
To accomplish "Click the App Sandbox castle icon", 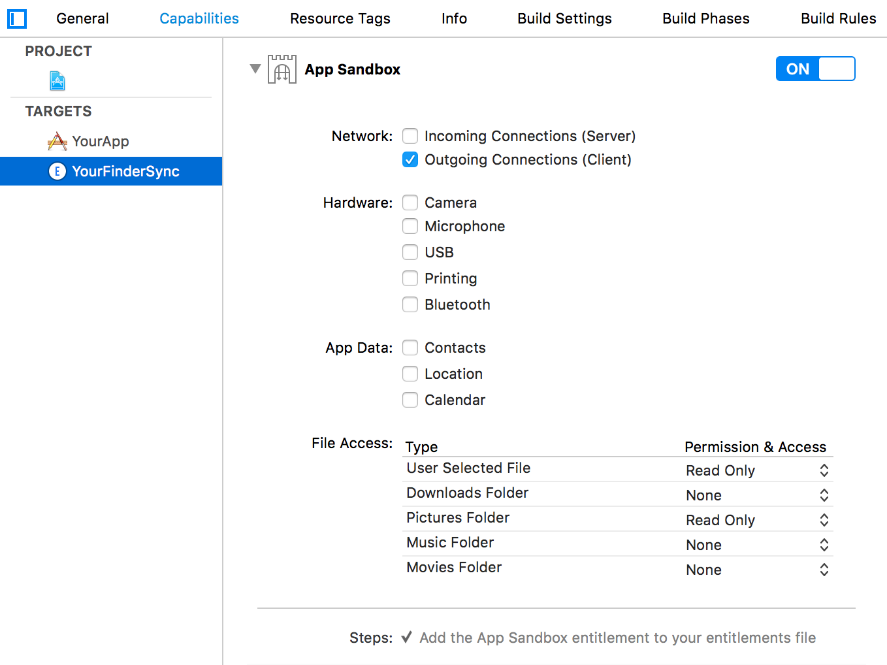I will click(x=282, y=69).
